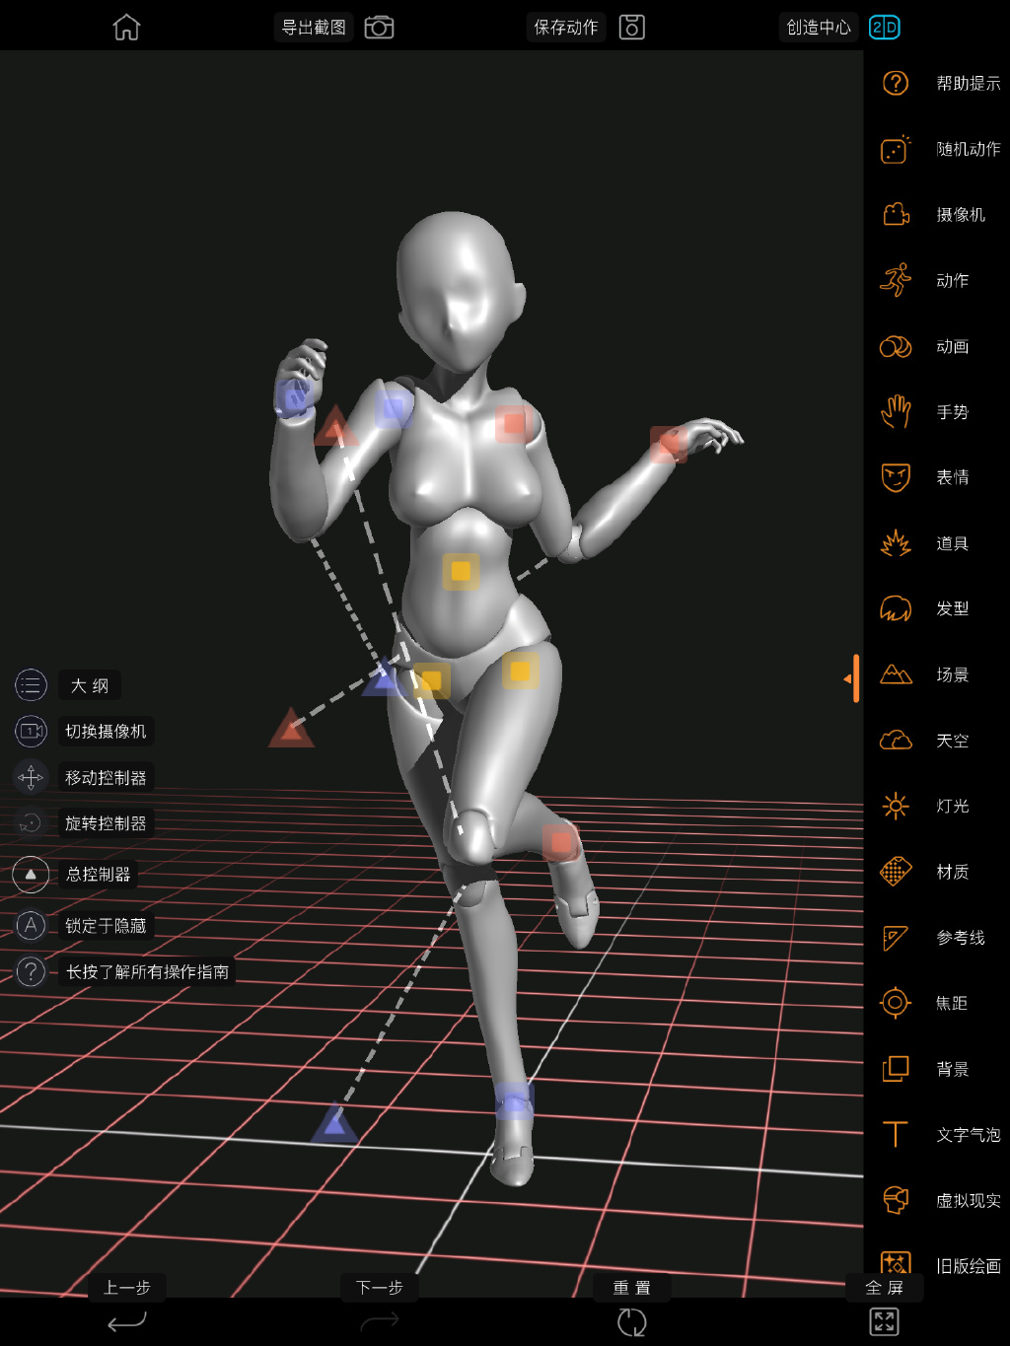The height and width of the screenshot is (1346, 1010).
Task: Open 帮助提示 help icon
Action: (896, 83)
